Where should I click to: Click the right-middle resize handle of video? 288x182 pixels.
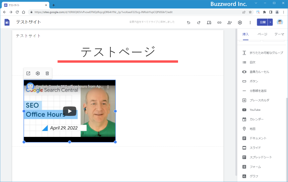tap(115, 111)
